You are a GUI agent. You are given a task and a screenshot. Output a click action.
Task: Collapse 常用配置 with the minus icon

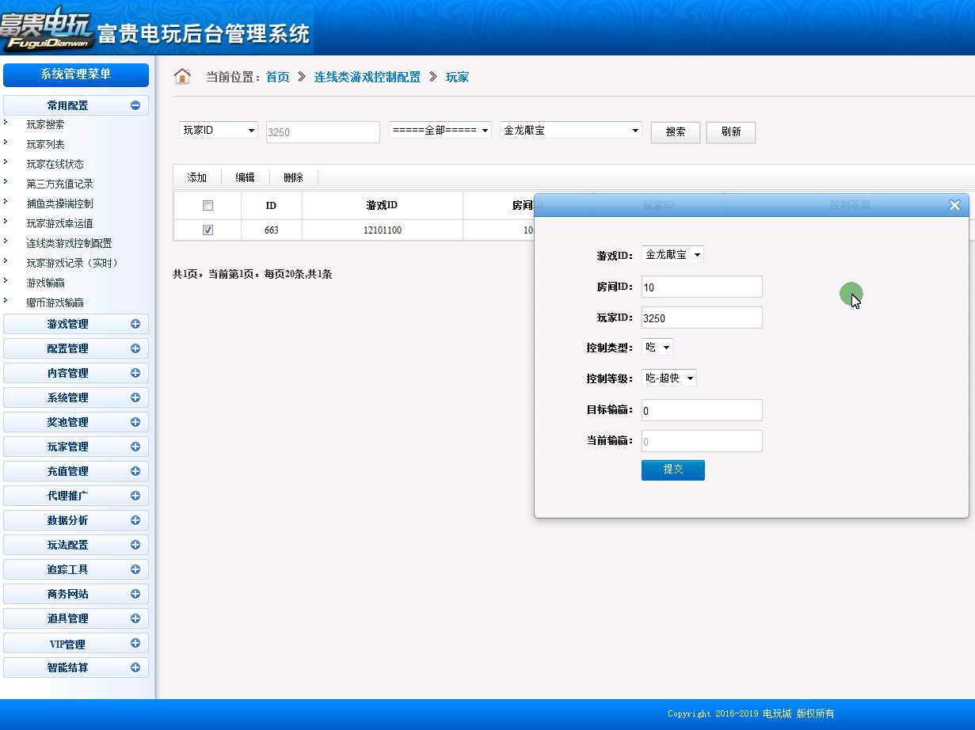(135, 105)
